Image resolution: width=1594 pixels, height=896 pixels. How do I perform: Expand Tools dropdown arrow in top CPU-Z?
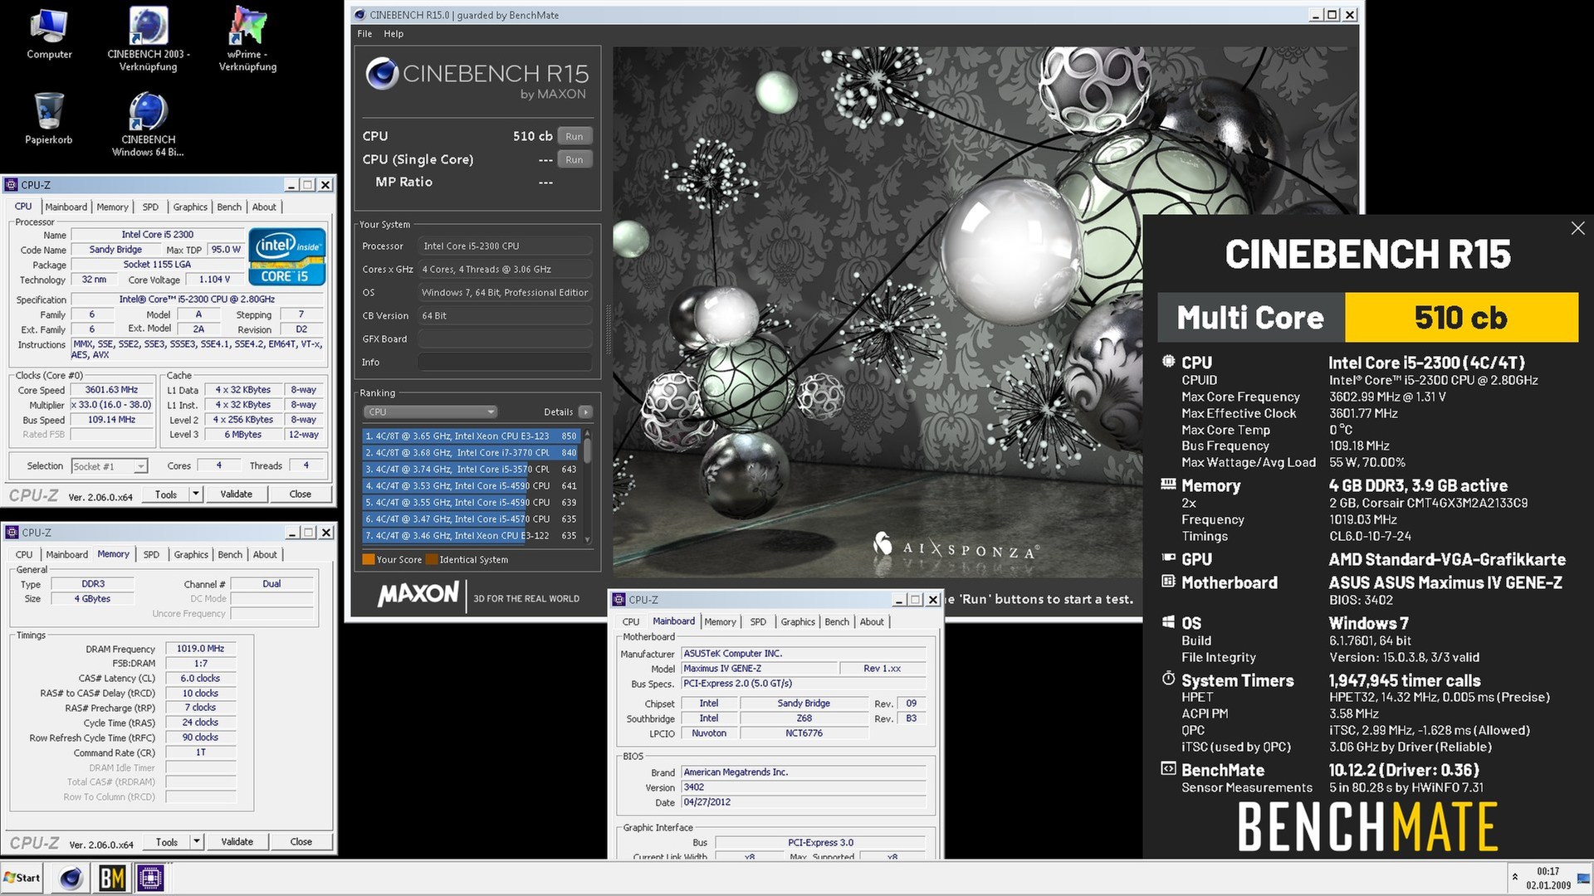click(x=196, y=494)
